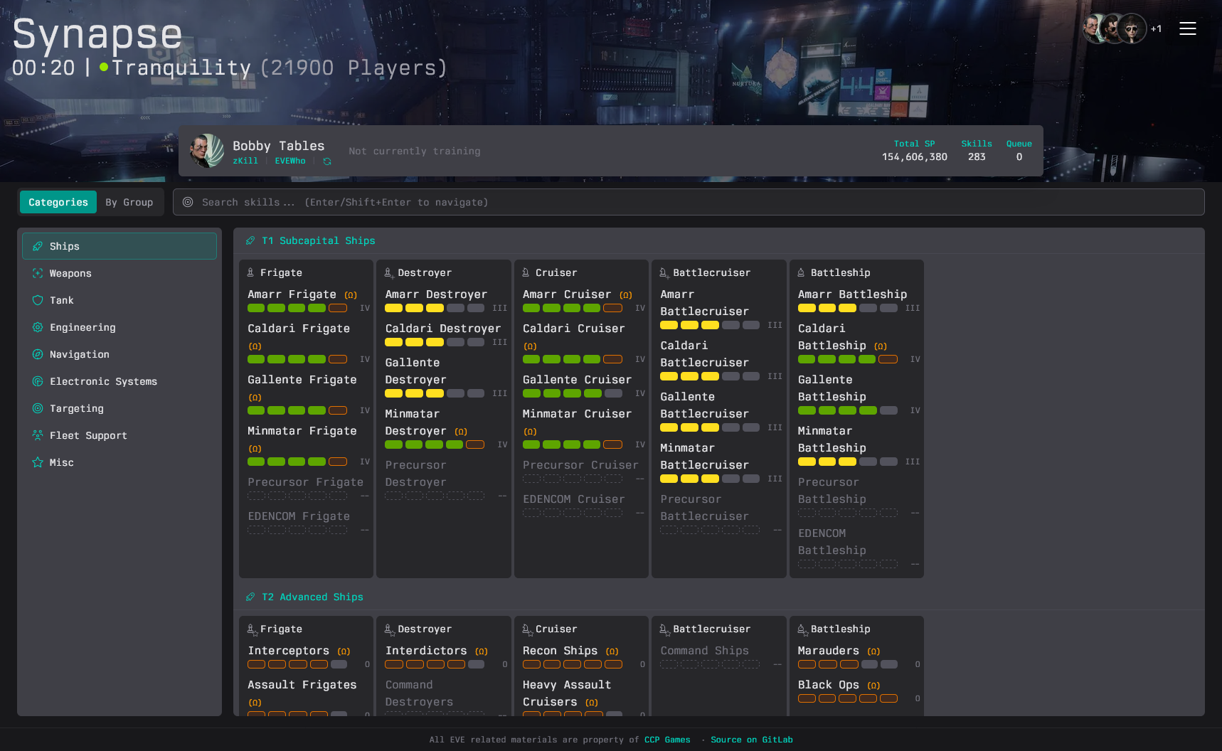This screenshot has height=751, width=1222.
Task: Click the Misc star icon in sidebar
Action: 38,462
